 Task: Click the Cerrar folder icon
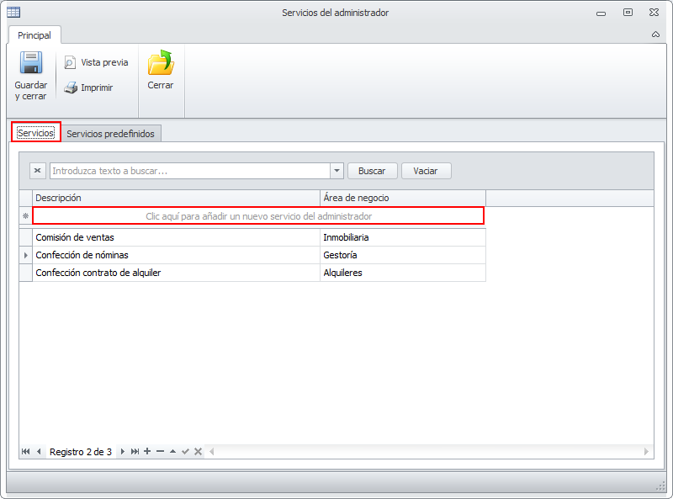coord(161,63)
